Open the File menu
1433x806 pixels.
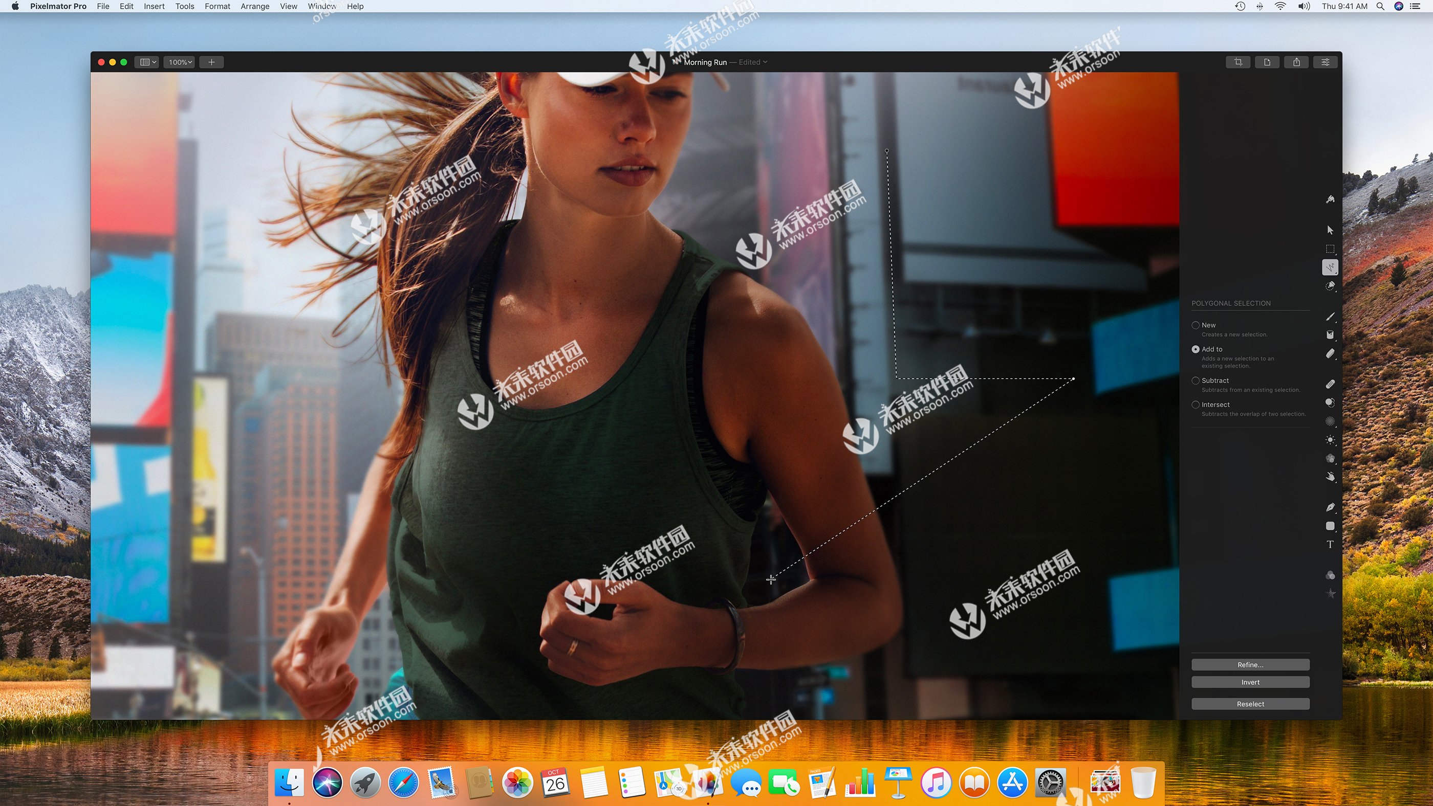[x=103, y=6]
